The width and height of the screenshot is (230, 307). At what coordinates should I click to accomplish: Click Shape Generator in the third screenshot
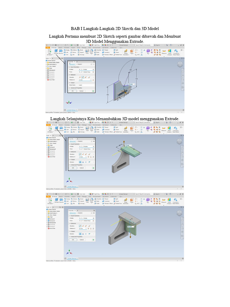tap(125, 201)
